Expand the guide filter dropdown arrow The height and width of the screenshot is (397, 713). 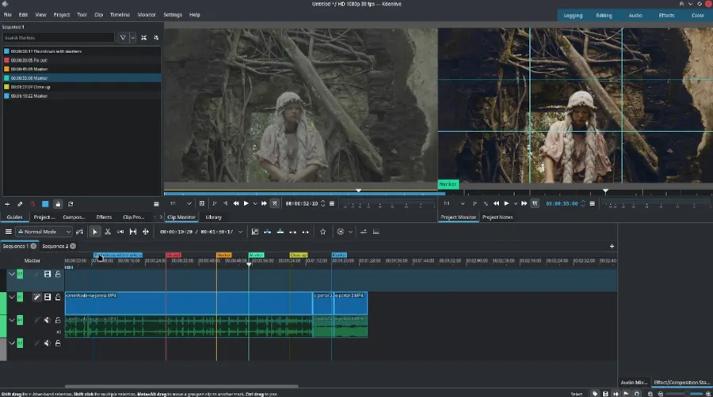tap(132, 37)
